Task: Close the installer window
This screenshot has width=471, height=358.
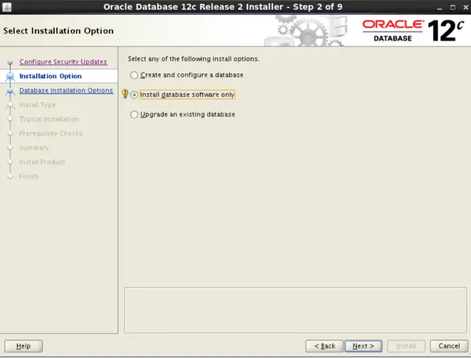Action: tap(466, 7)
